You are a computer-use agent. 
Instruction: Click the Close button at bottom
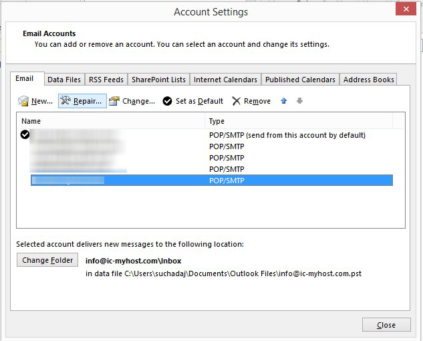(x=386, y=325)
